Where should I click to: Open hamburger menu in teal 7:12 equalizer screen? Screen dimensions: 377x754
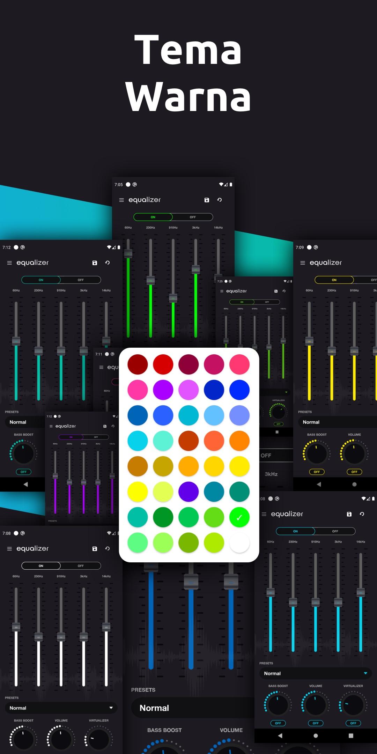click(x=9, y=263)
